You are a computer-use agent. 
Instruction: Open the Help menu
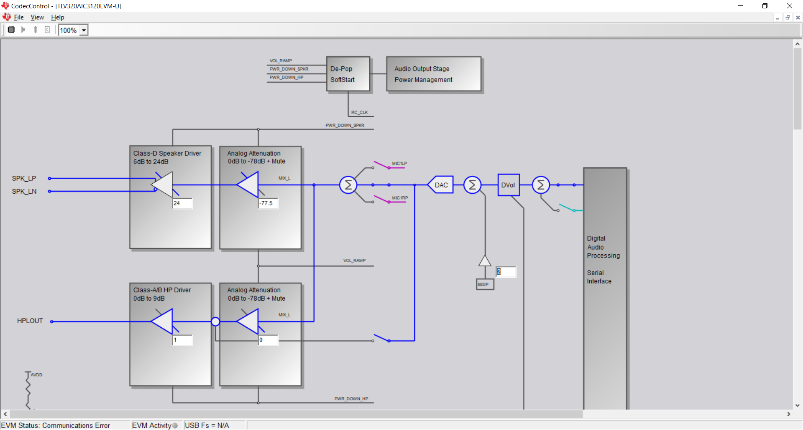click(58, 17)
